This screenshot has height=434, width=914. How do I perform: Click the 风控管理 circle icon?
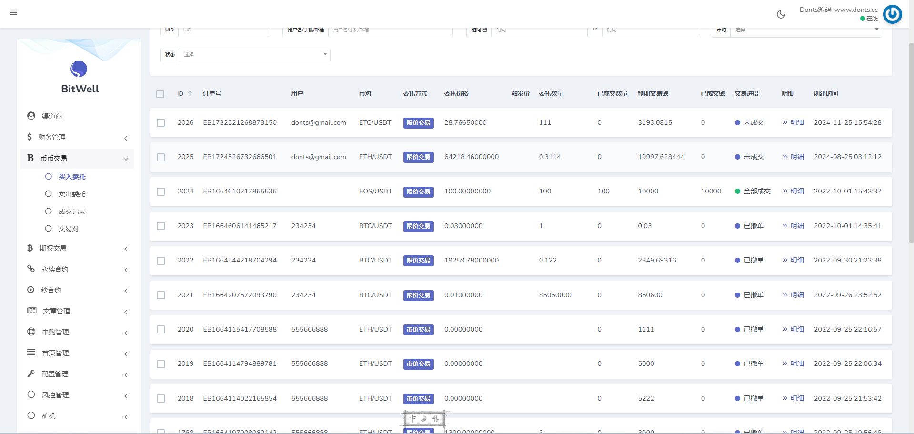click(x=31, y=394)
